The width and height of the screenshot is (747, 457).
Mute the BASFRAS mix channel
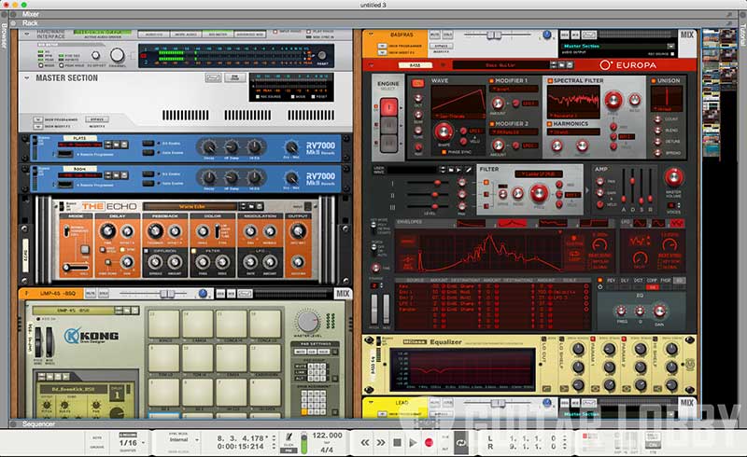click(x=434, y=35)
